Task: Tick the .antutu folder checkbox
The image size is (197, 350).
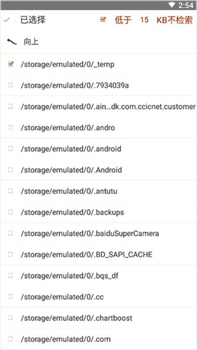Action: pyautogui.click(x=11, y=191)
